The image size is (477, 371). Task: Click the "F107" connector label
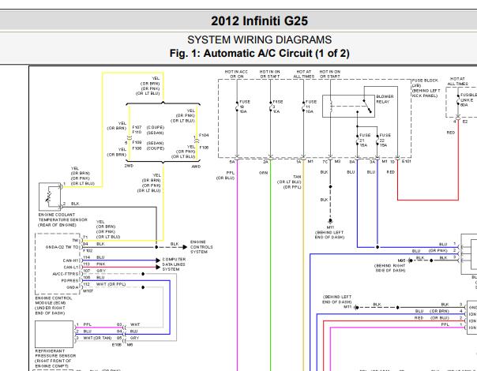(x=137, y=127)
